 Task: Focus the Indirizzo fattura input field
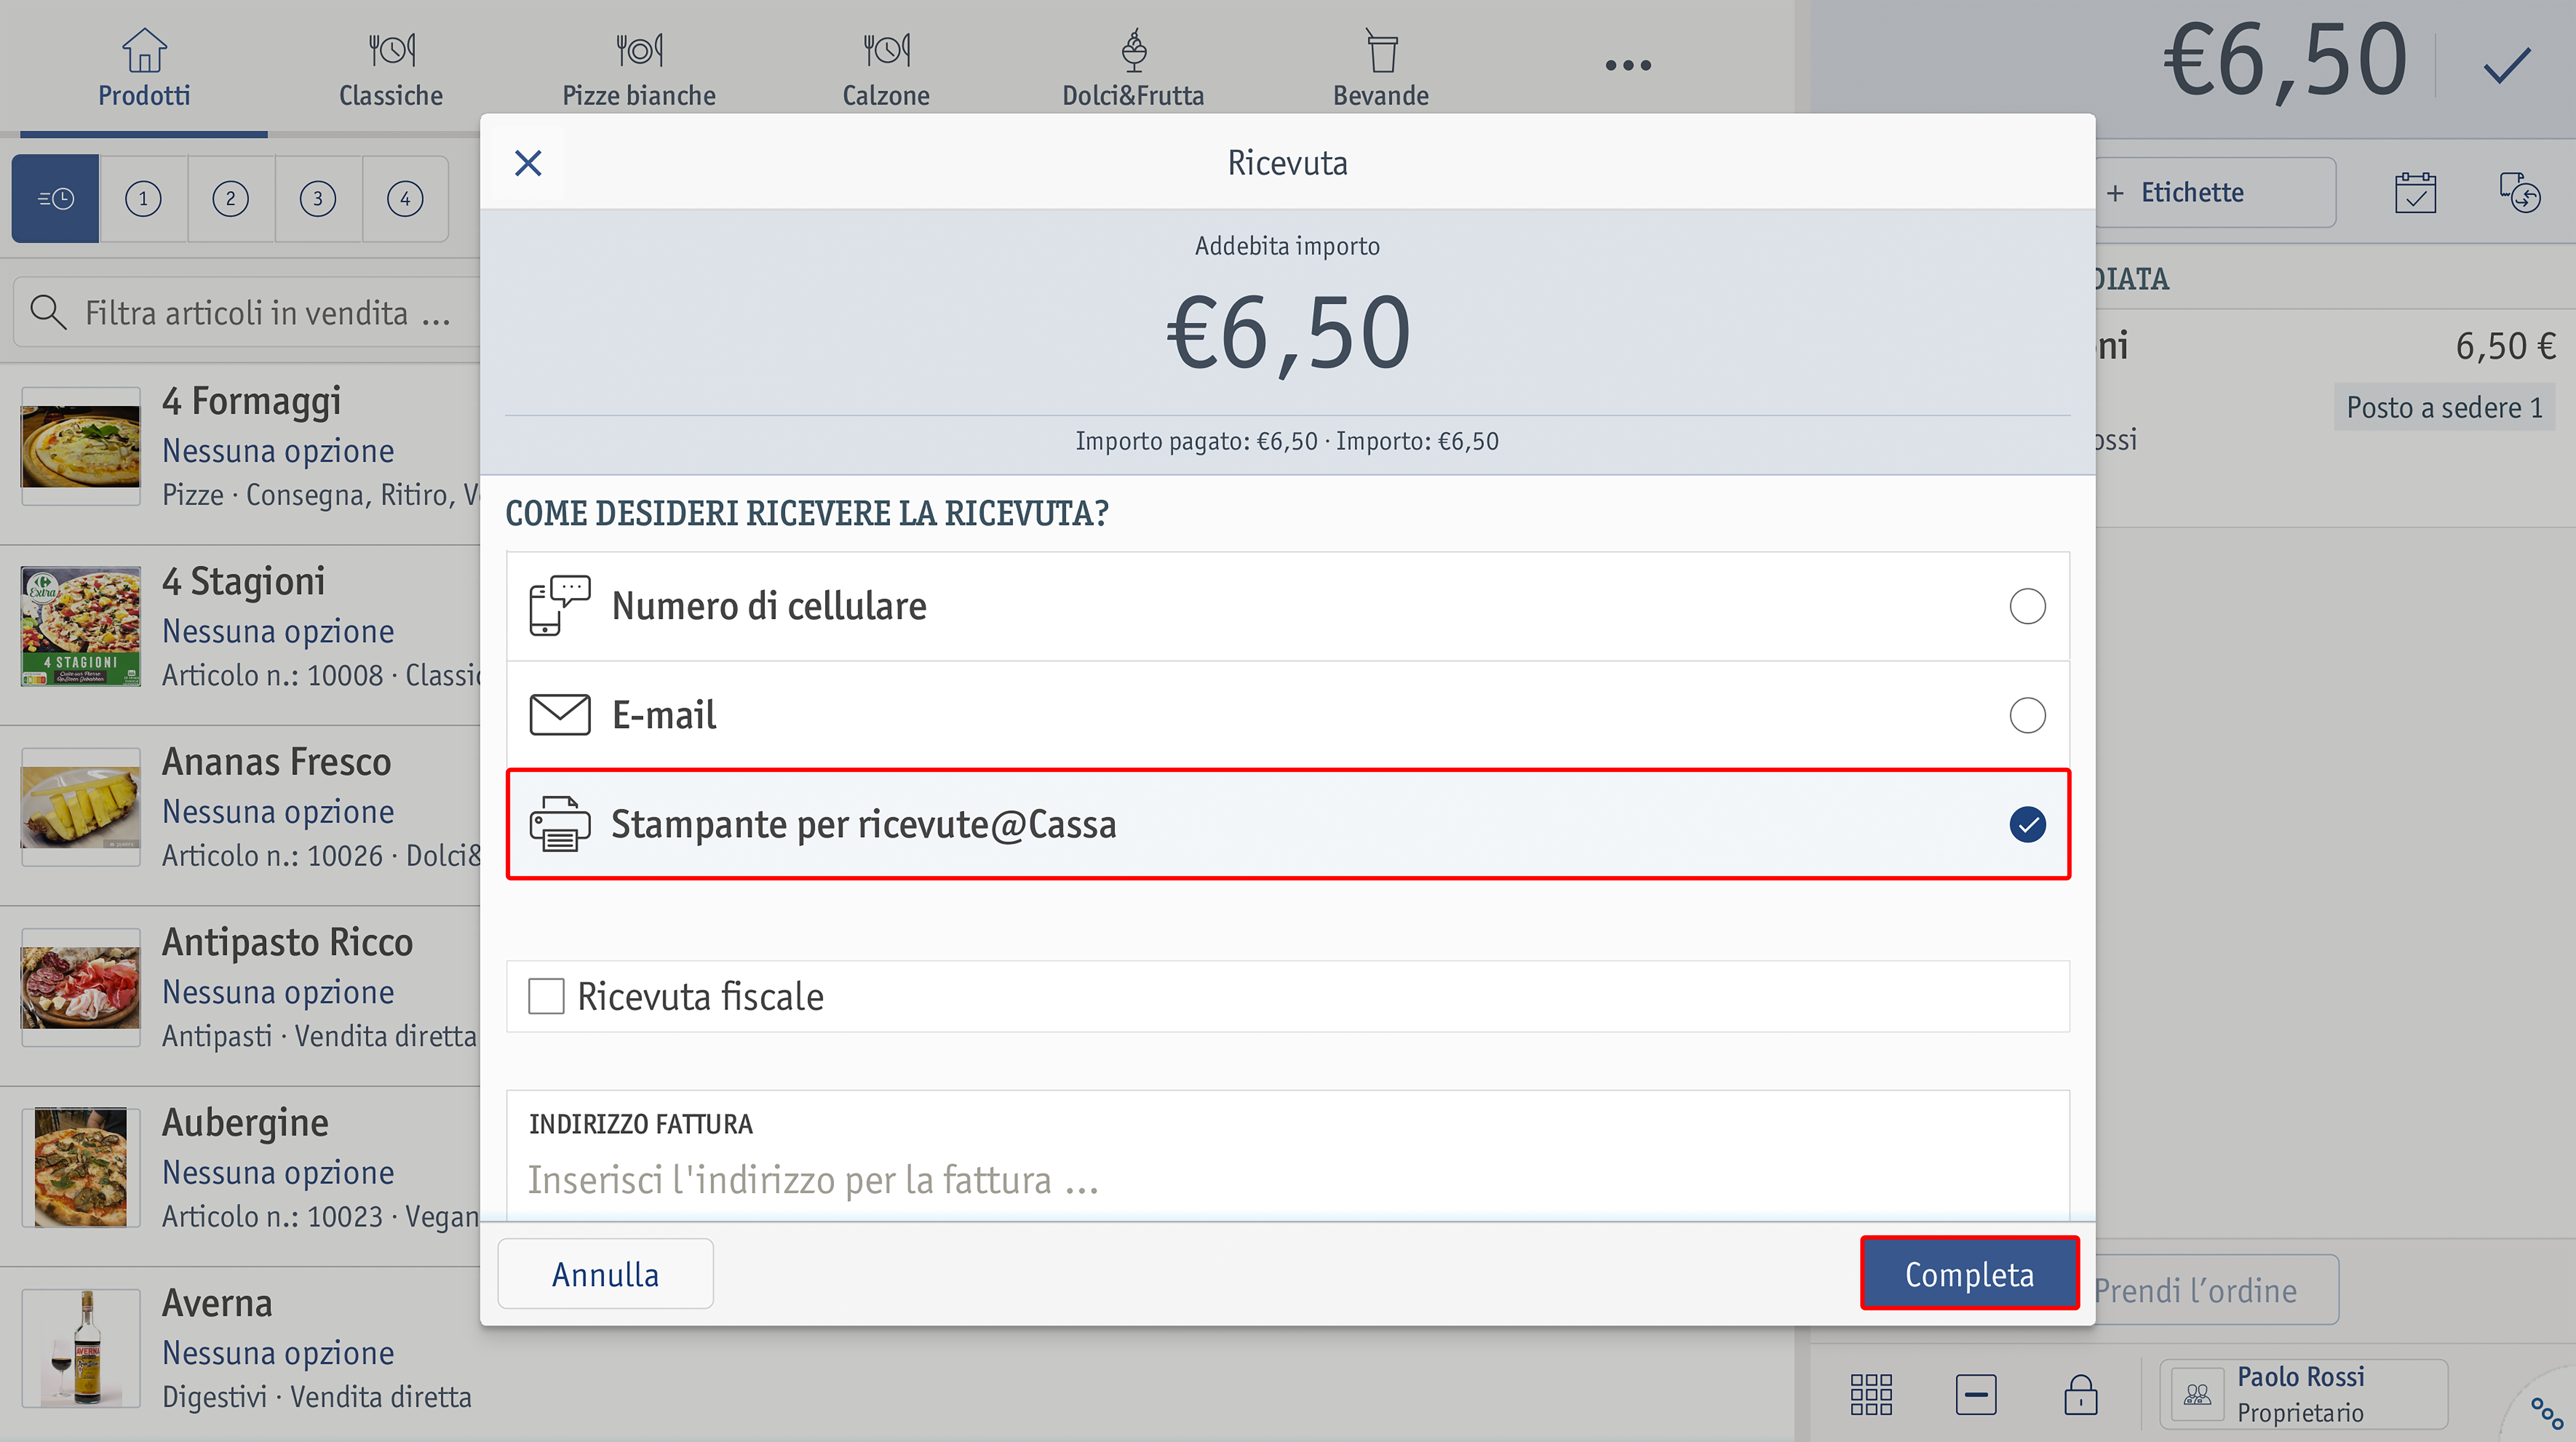(1288, 1180)
